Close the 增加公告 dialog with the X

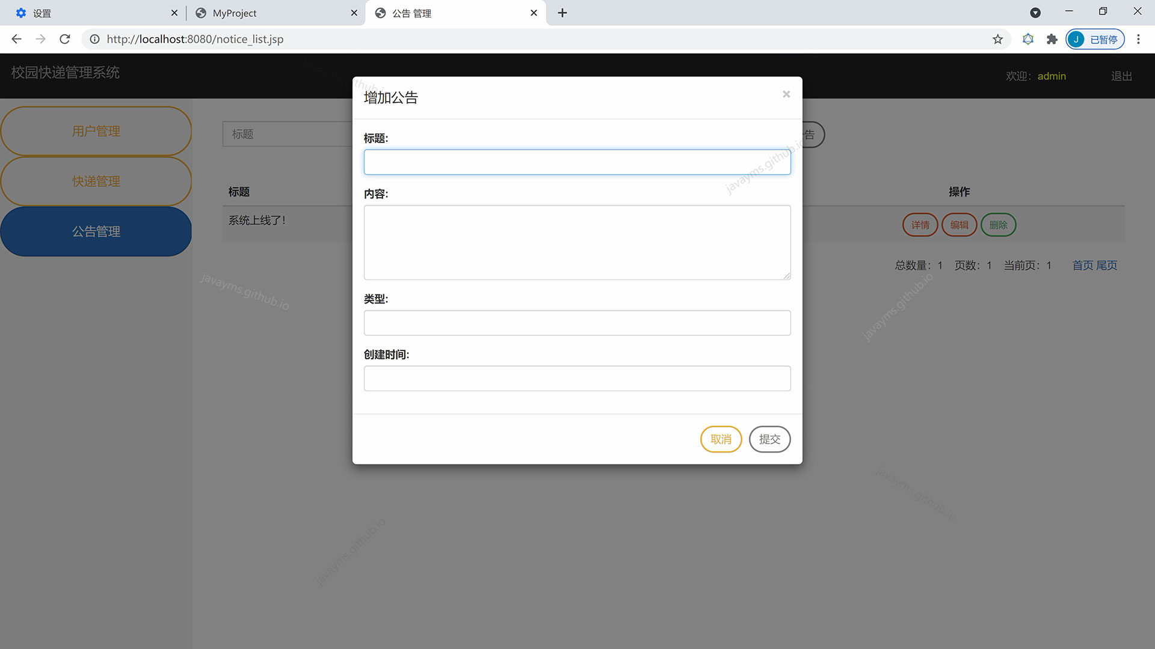click(786, 94)
